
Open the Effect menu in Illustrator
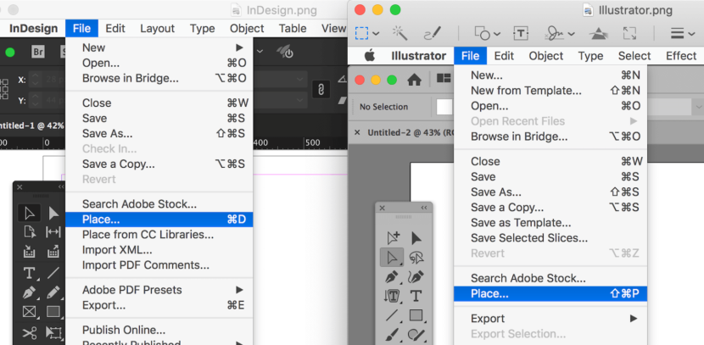(680, 56)
